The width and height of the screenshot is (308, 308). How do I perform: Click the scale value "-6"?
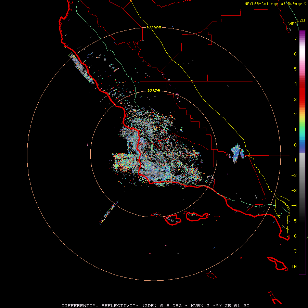[x=294, y=236]
